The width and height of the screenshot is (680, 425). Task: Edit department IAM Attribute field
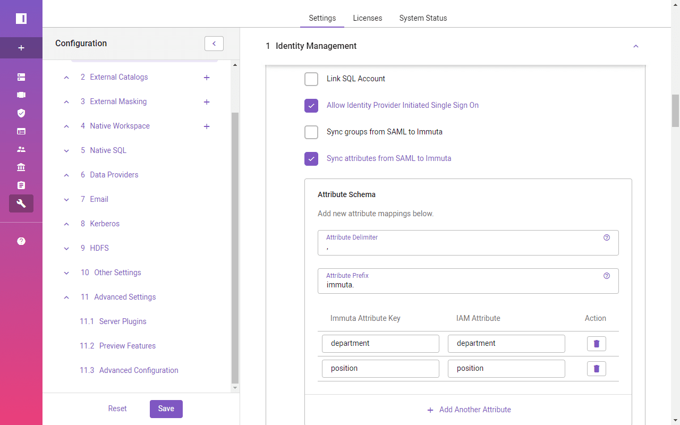tap(506, 344)
